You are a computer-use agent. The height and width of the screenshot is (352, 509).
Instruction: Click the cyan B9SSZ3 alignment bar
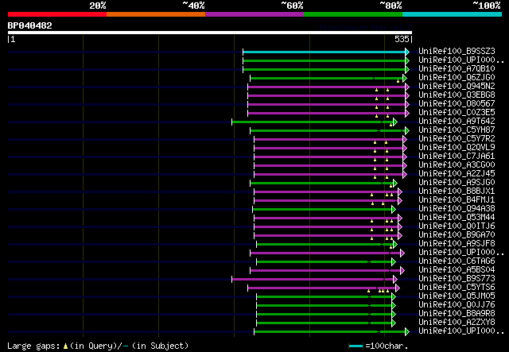click(324, 52)
